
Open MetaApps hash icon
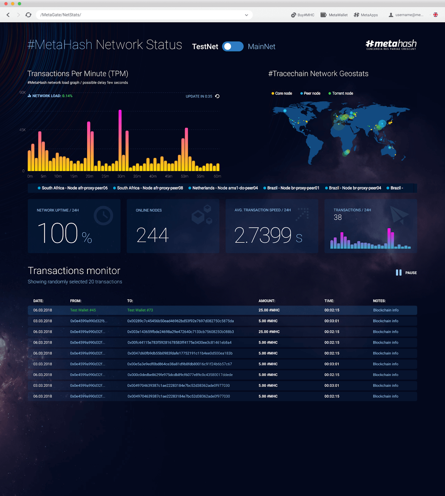356,15
